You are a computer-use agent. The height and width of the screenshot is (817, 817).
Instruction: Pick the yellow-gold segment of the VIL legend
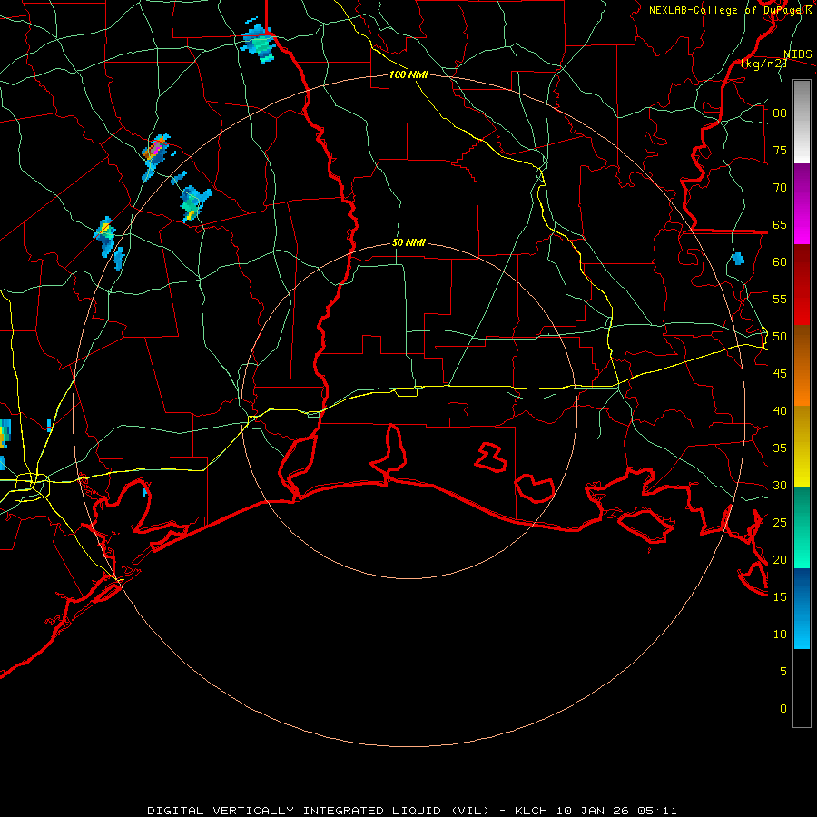click(802, 447)
